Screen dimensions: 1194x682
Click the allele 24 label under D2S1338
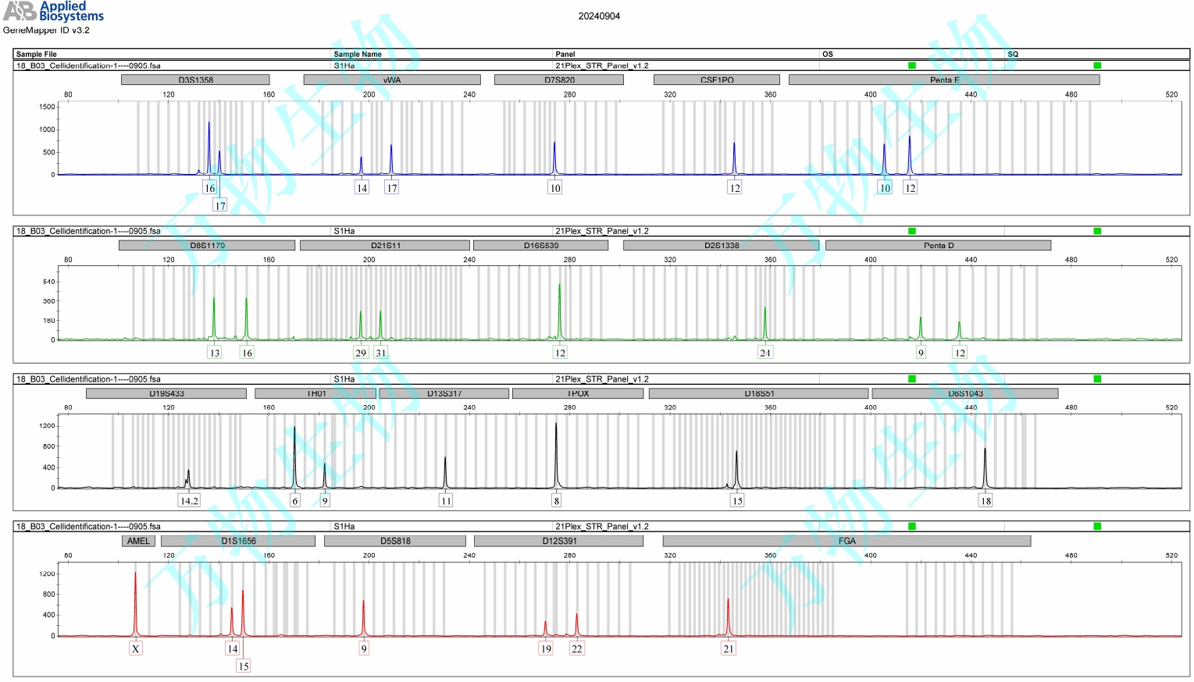click(x=765, y=353)
